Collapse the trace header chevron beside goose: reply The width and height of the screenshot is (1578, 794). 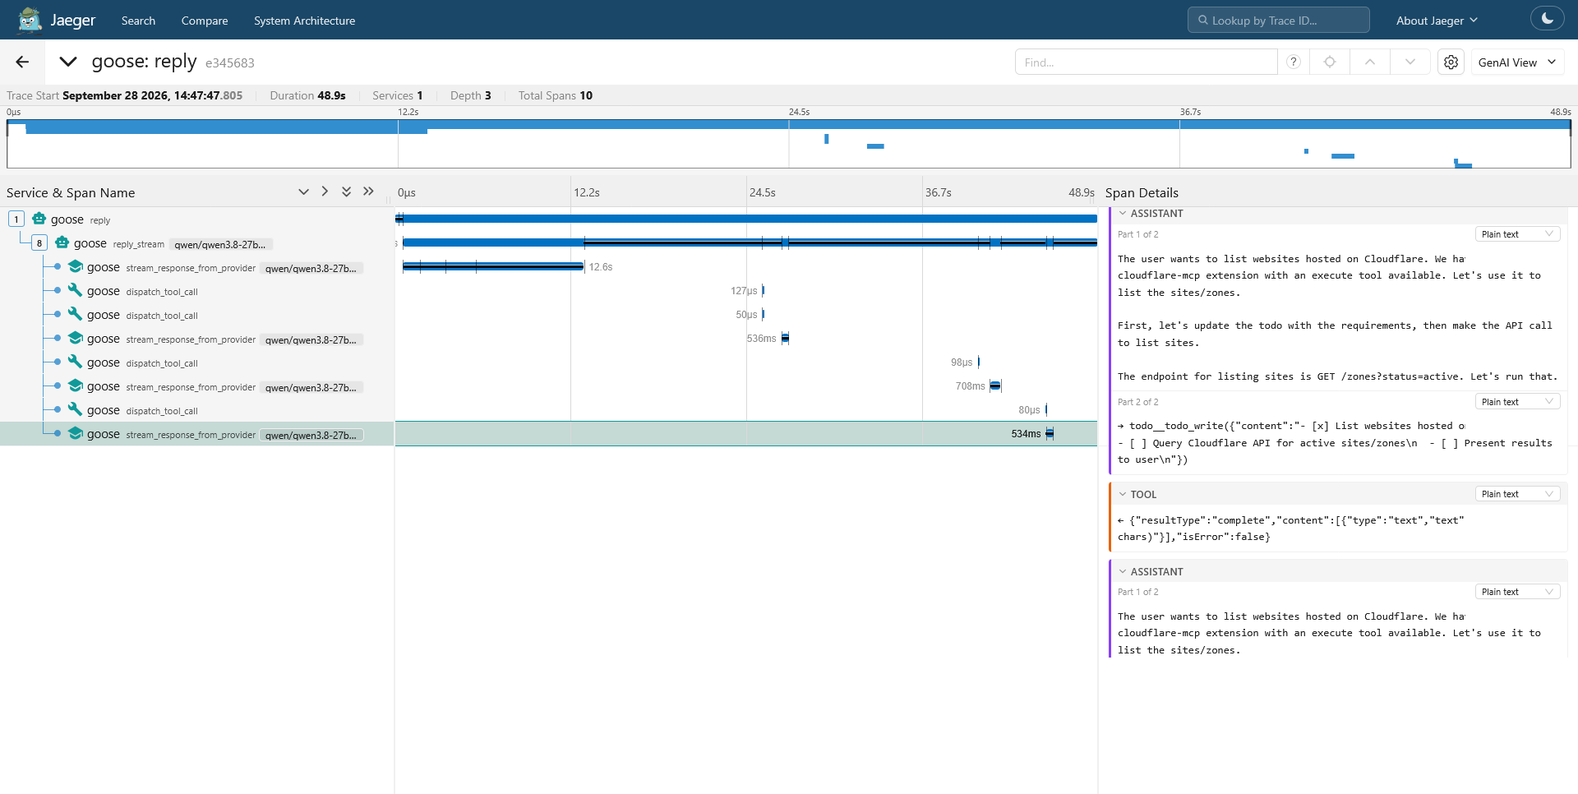(x=68, y=62)
